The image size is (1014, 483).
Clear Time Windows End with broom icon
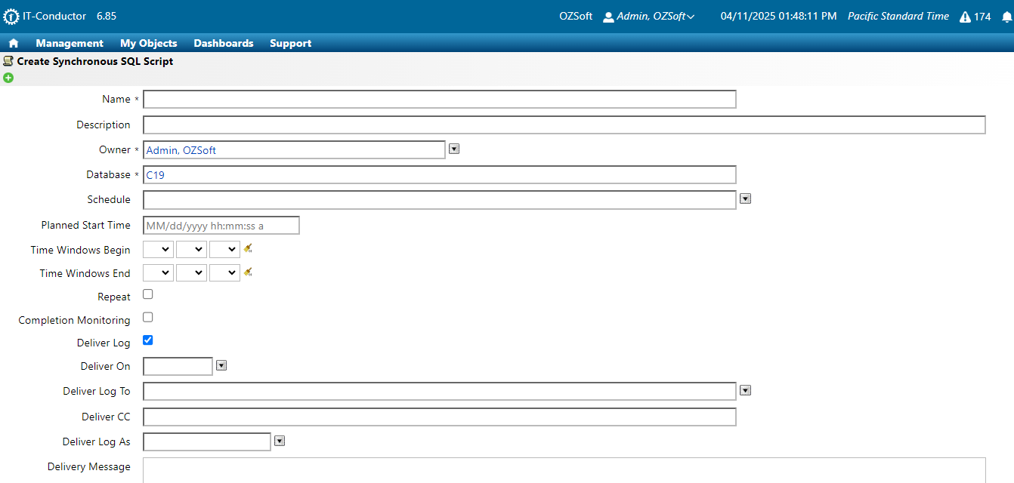point(248,272)
